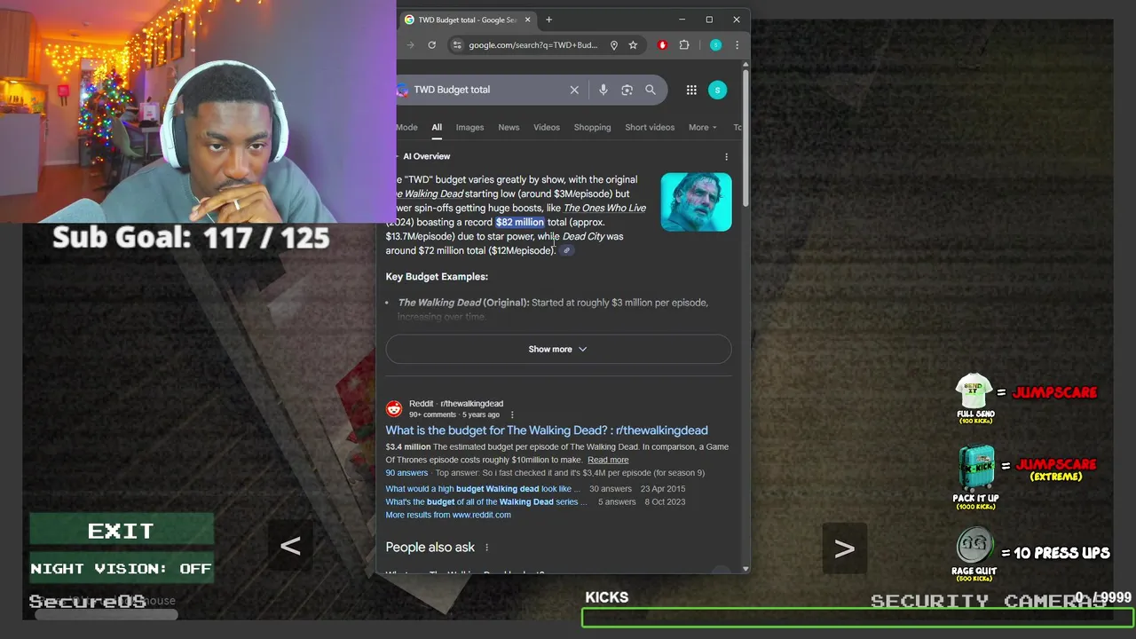The width and height of the screenshot is (1136, 639).
Task: Switch to the Images tab
Action: click(x=469, y=127)
